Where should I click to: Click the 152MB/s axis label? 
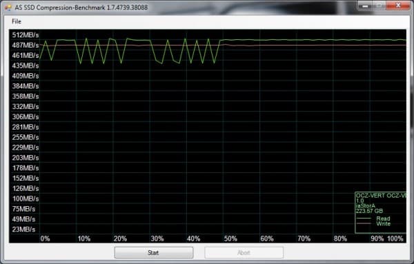pyautogui.click(x=26, y=179)
